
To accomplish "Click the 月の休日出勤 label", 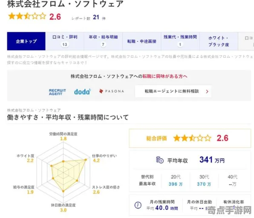I will coord(199,202).
